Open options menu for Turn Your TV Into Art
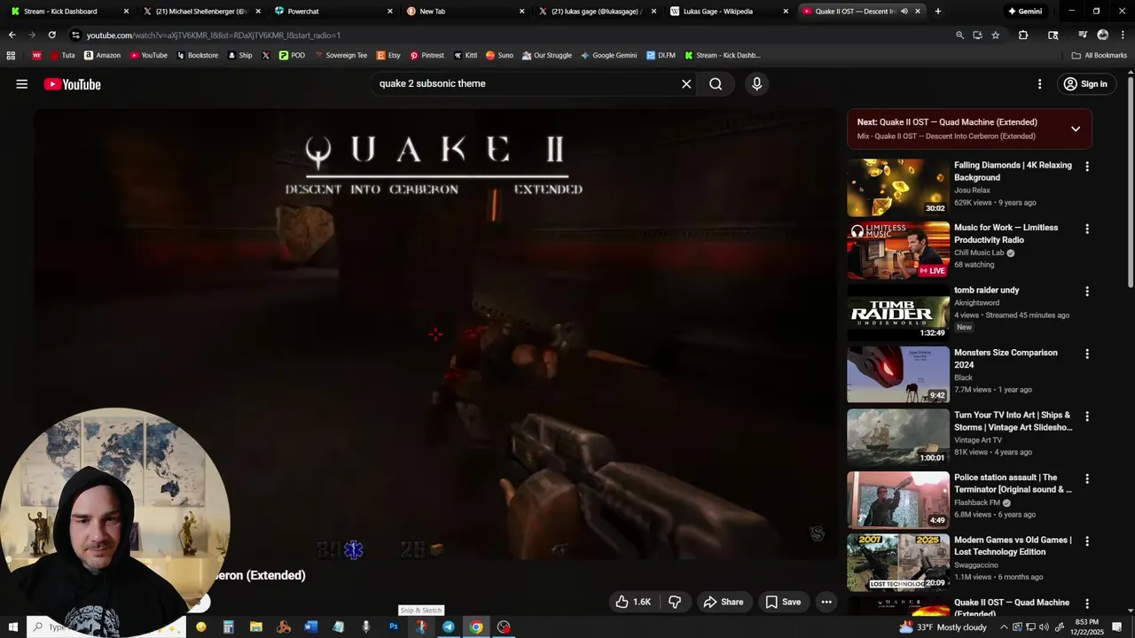 click(x=1087, y=416)
